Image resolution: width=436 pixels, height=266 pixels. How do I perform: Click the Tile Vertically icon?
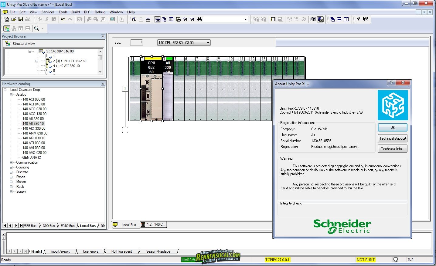[x=346, y=19]
